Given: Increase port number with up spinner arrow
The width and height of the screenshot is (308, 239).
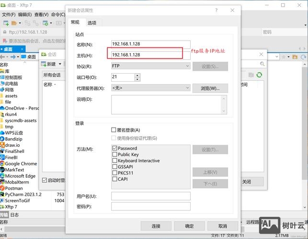Looking at the screenshot, I should 137,76.
